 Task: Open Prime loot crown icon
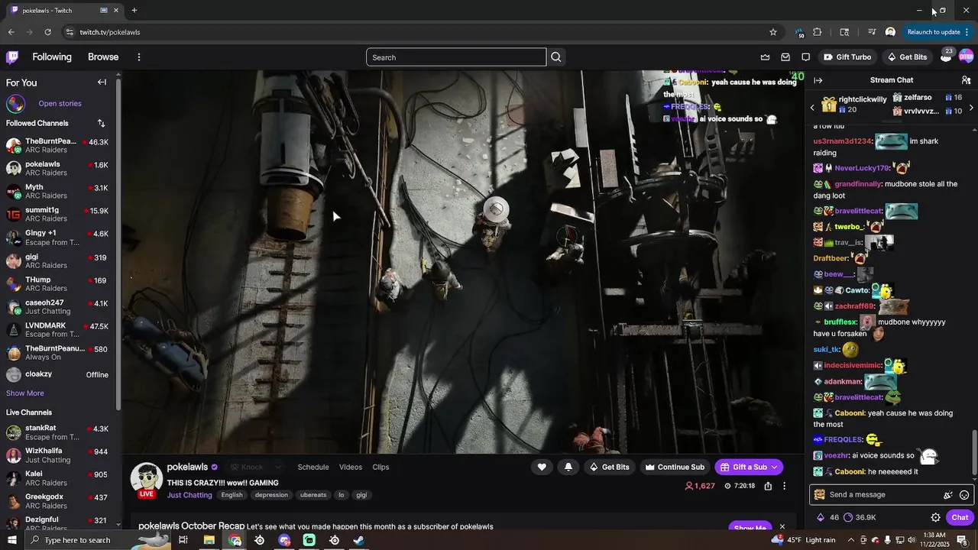point(765,57)
